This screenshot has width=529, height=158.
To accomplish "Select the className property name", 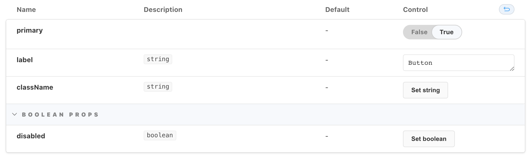I will [35, 87].
